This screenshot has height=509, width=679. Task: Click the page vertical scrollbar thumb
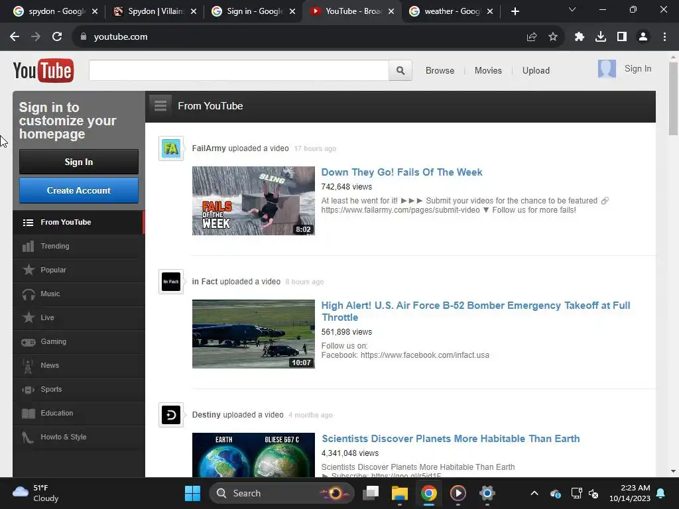673,99
